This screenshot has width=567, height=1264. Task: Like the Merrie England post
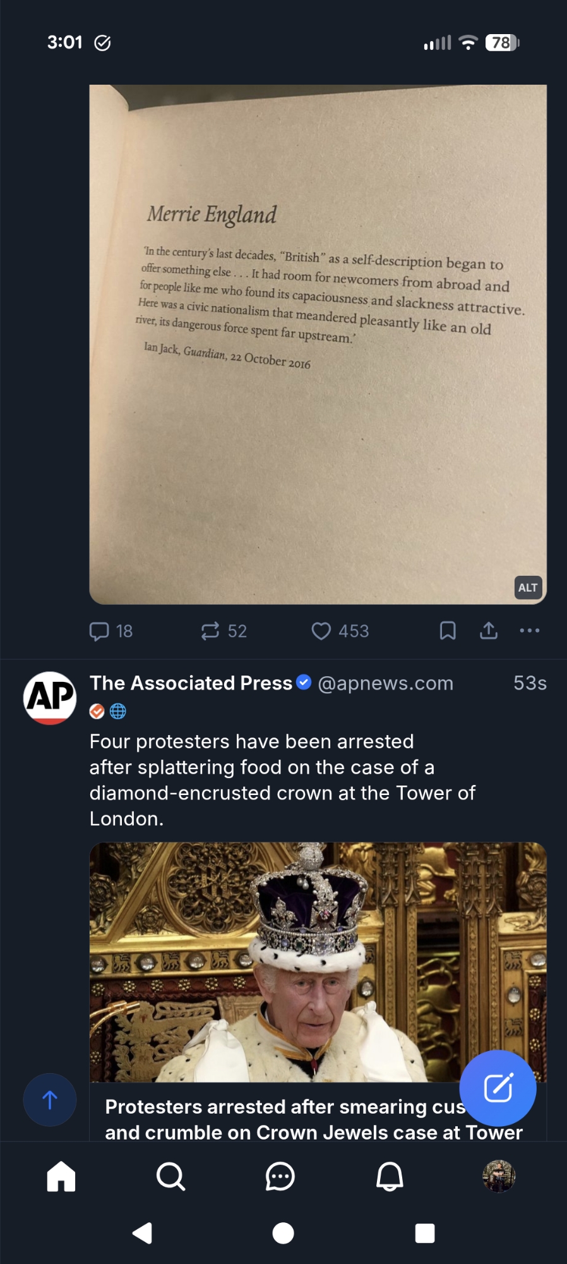pos(321,631)
